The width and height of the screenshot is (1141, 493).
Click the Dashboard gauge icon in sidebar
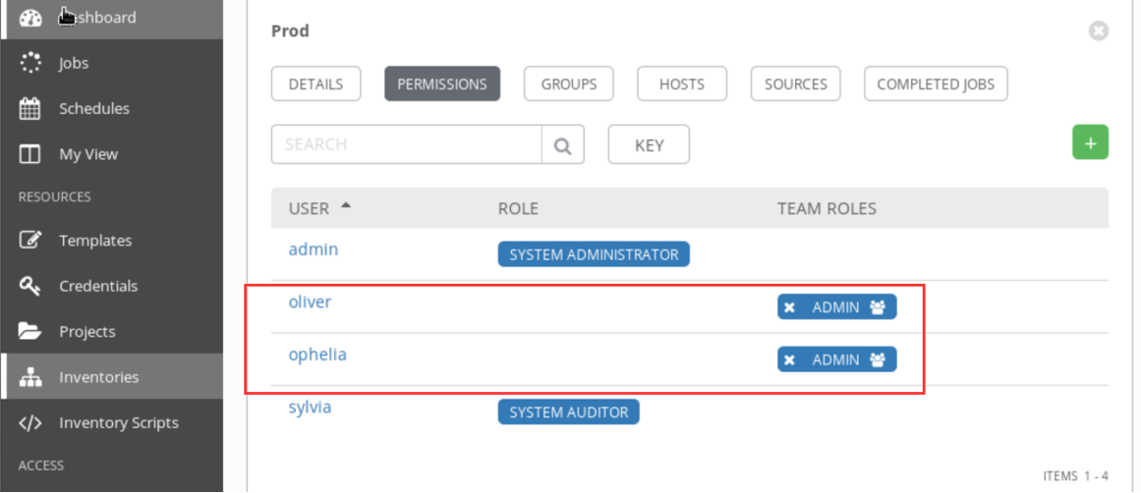(x=29, y=18)
